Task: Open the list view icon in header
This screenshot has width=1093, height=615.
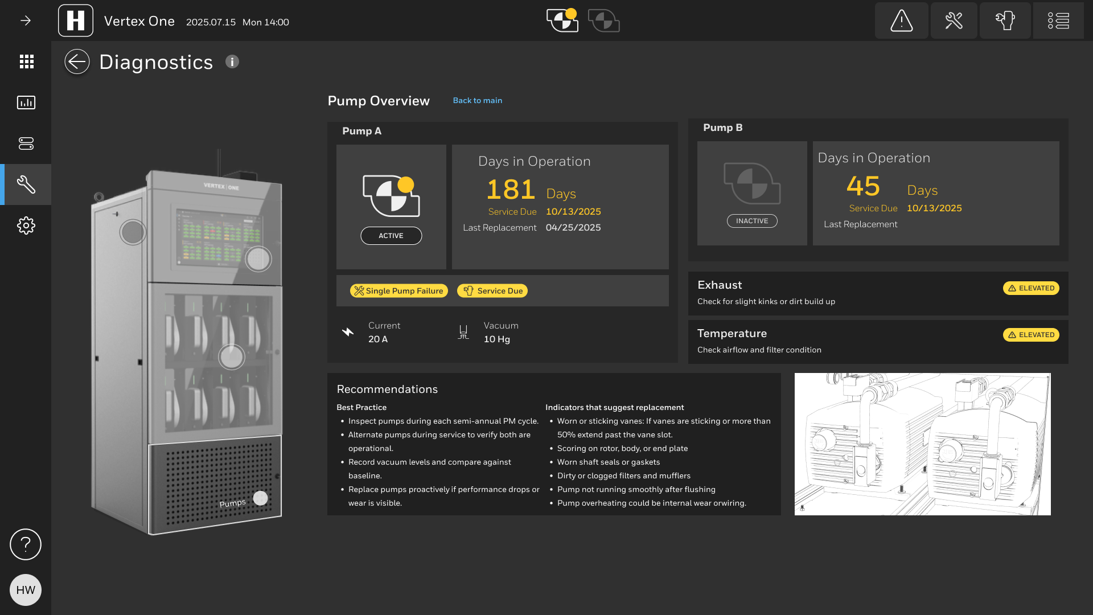Action: (x=1058, y=21)
